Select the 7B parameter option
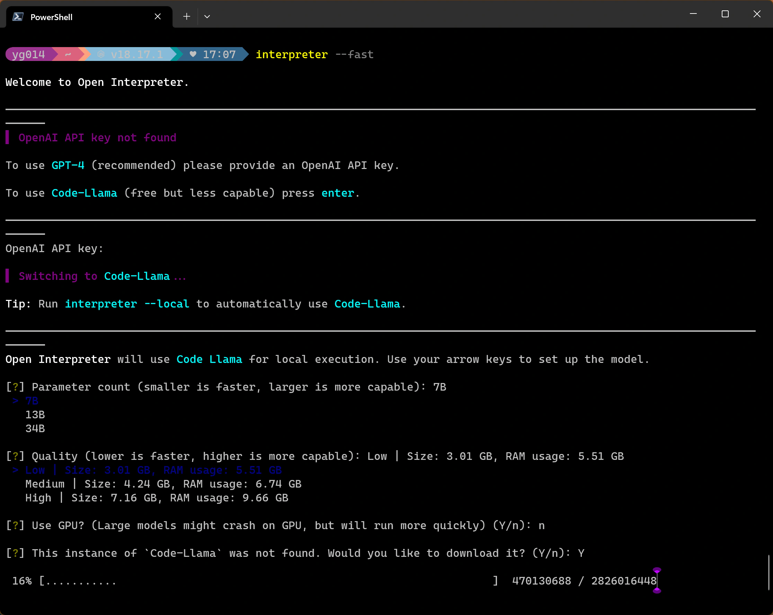 tap(32, 401)
